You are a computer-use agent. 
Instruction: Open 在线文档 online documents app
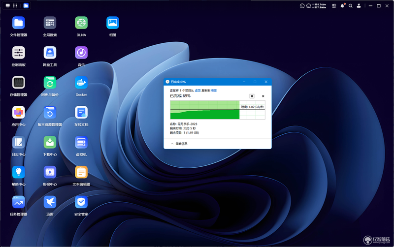81,113
